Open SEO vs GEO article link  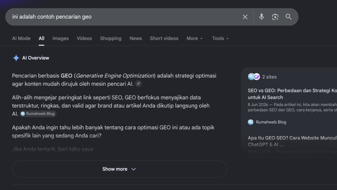(x=292, y=94)
